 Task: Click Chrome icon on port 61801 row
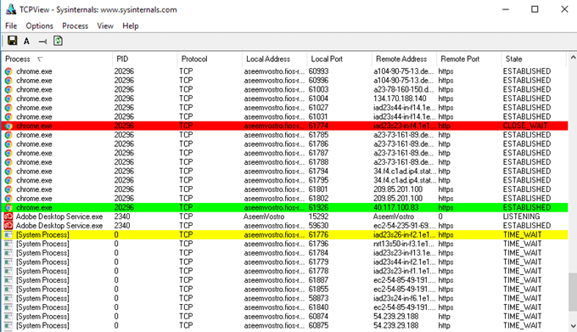[8, 189]
